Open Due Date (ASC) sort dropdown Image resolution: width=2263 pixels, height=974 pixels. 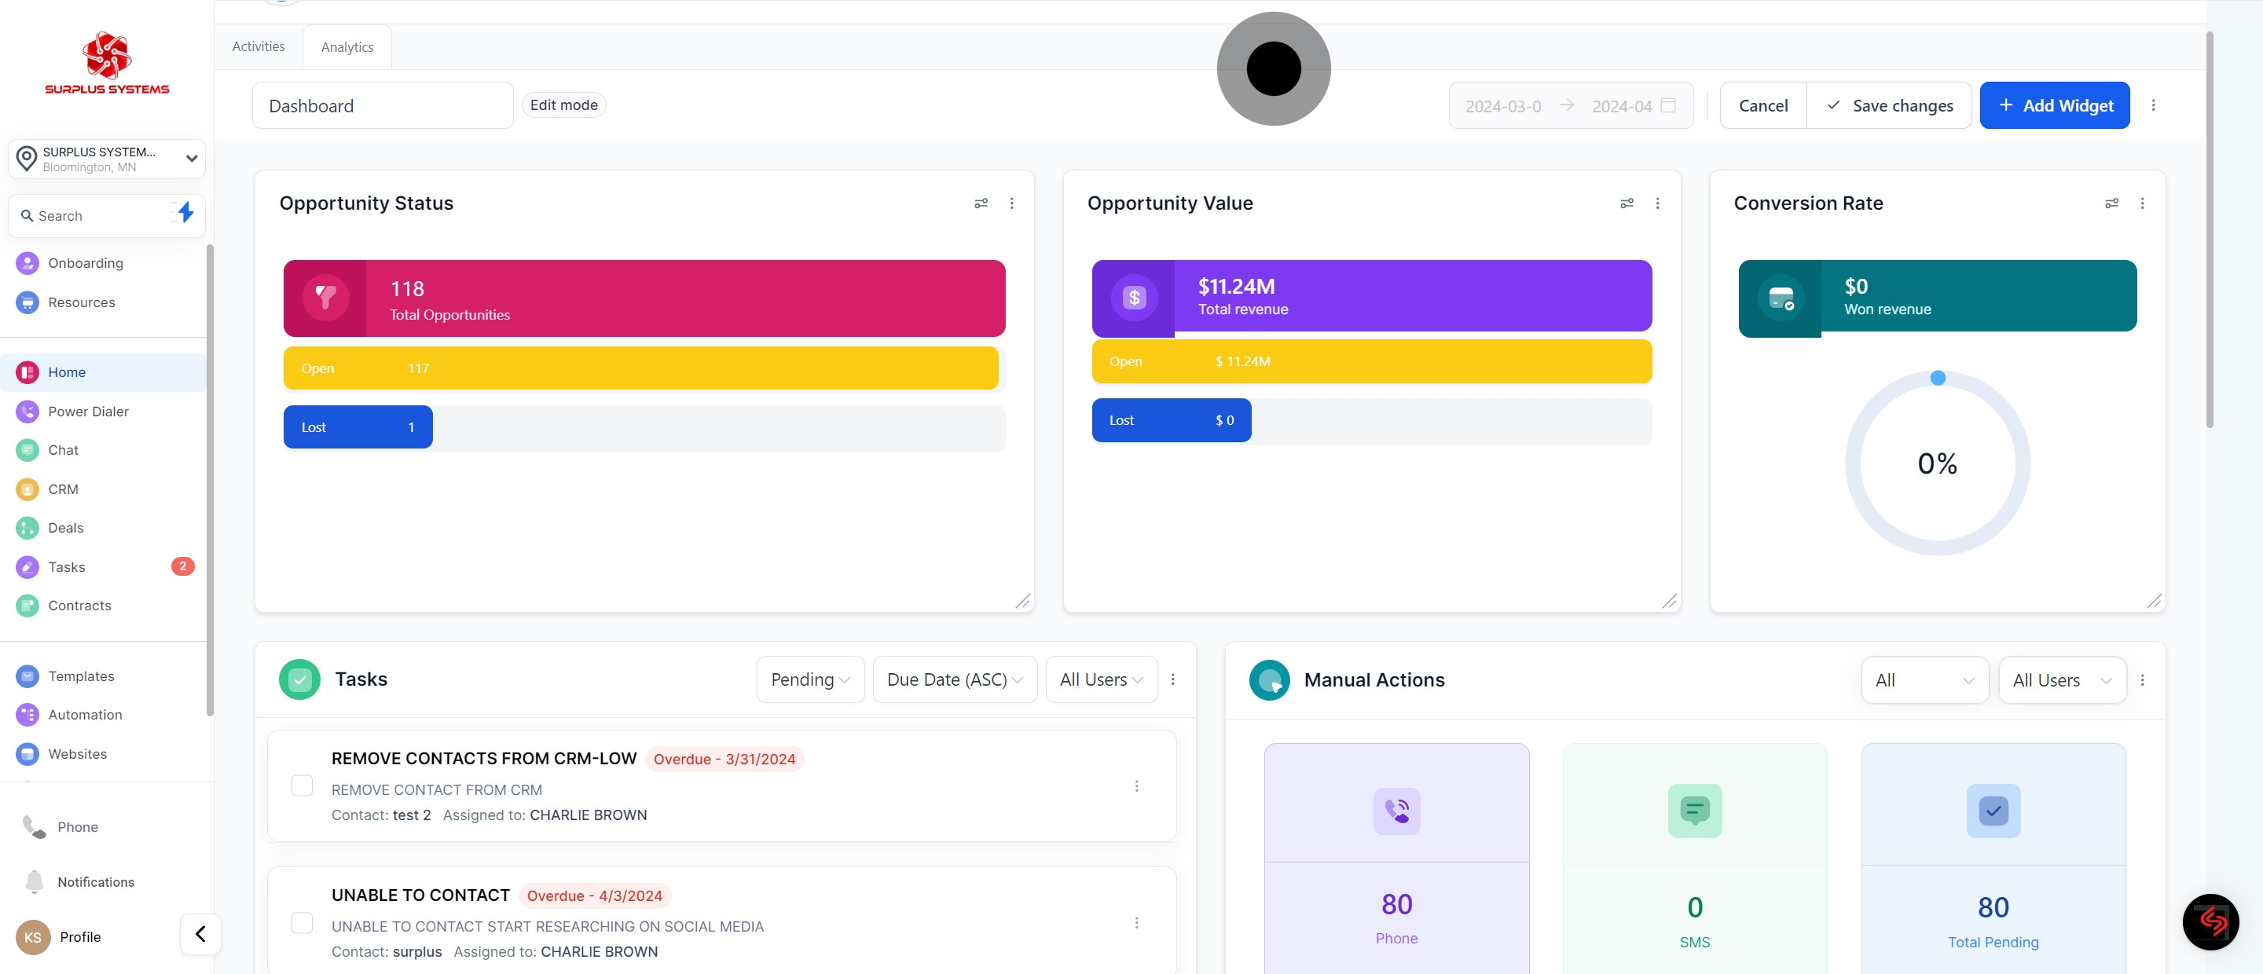pyautogui.click(x=954, y=679)
